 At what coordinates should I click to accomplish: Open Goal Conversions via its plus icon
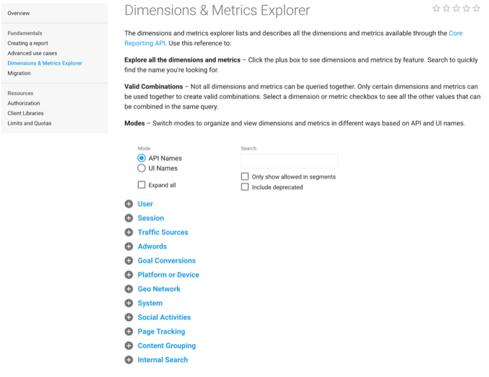(129, 261)
